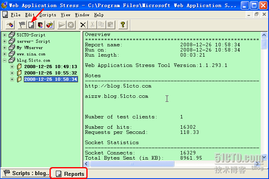Click the report horizontal scrollbar left arrow

(x=86, y=164)
